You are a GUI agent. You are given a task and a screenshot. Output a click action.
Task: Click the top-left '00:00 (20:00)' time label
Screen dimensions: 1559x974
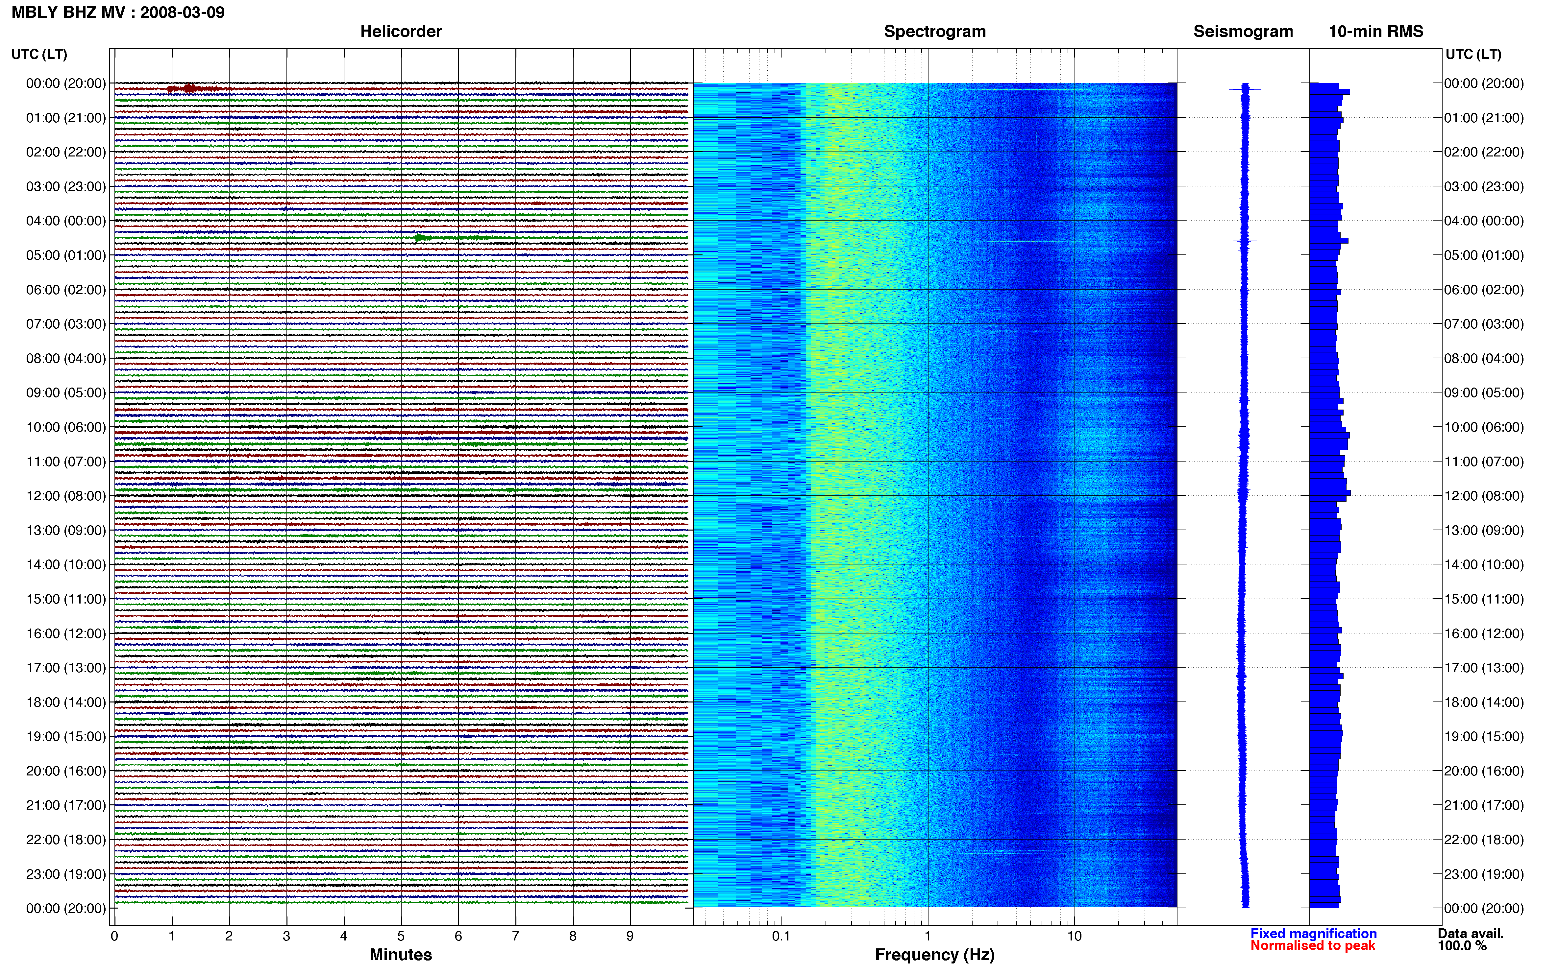[66, 83]
